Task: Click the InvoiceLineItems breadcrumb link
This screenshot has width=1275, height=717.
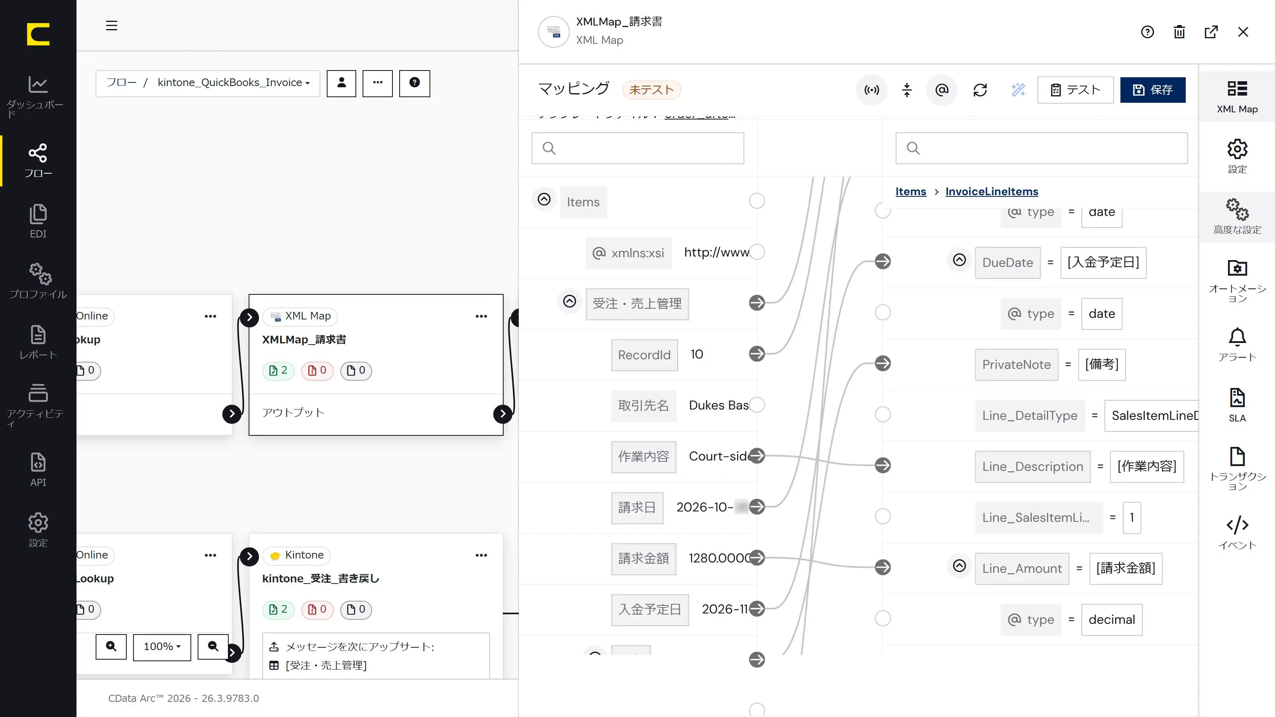Action: (x=992, y=192)
